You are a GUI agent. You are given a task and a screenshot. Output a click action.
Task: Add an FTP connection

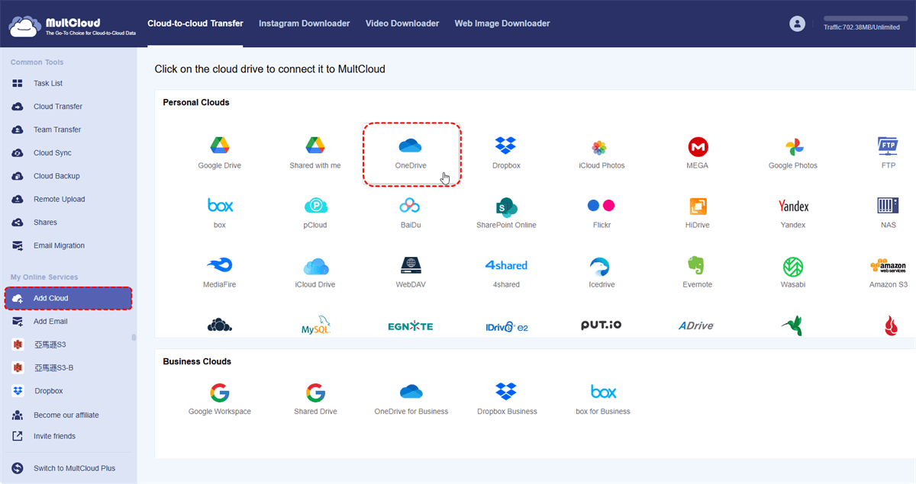coord(889,152)
